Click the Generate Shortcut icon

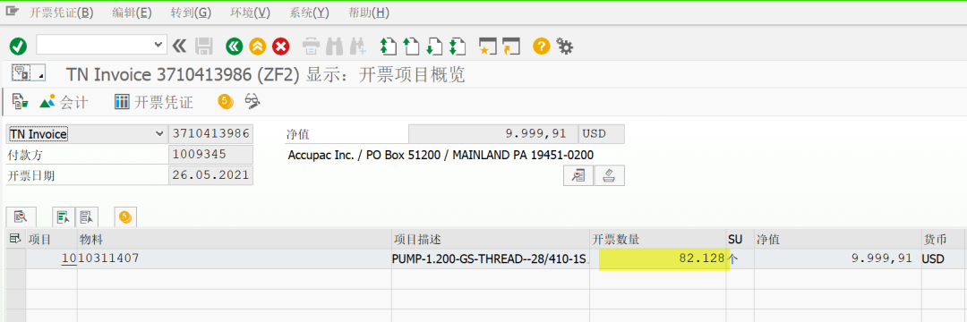(512, 46)
